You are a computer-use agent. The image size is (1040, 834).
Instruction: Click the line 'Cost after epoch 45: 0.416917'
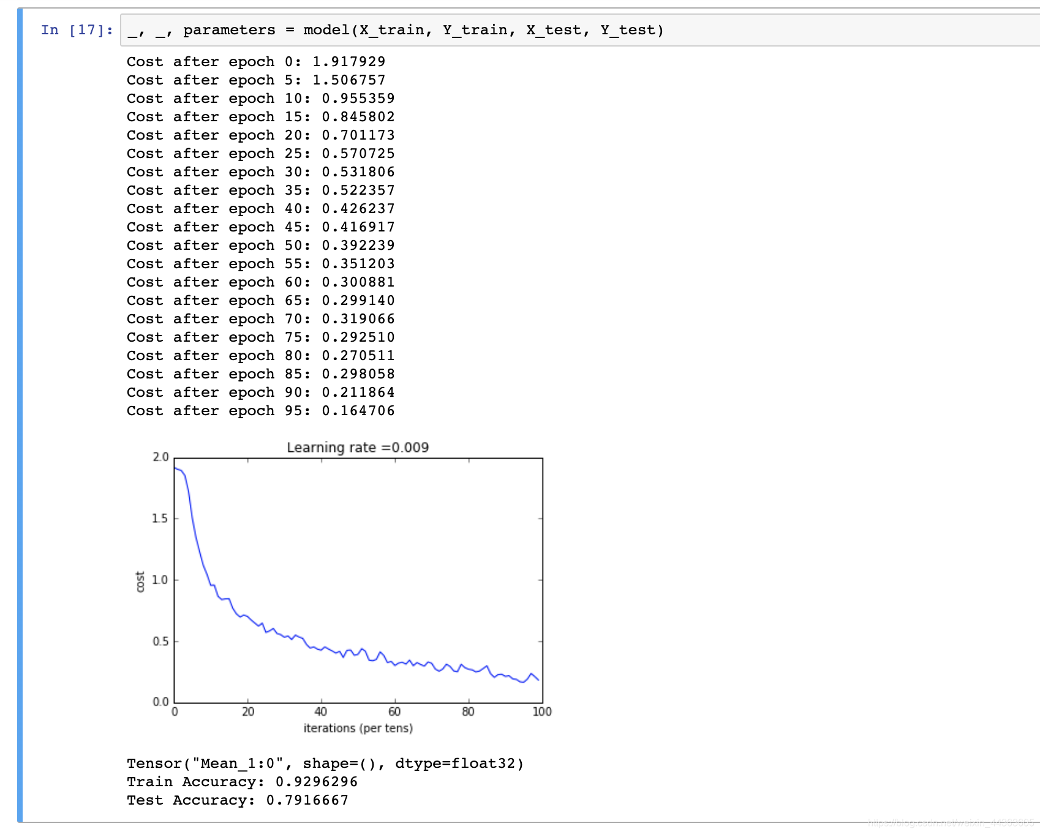pyautogui.click(x=261, y=227)
